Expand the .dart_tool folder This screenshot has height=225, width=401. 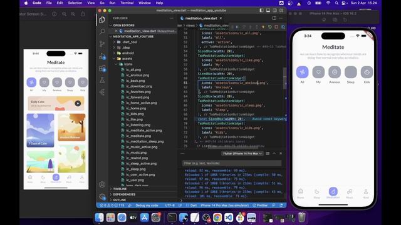point(130,42)
